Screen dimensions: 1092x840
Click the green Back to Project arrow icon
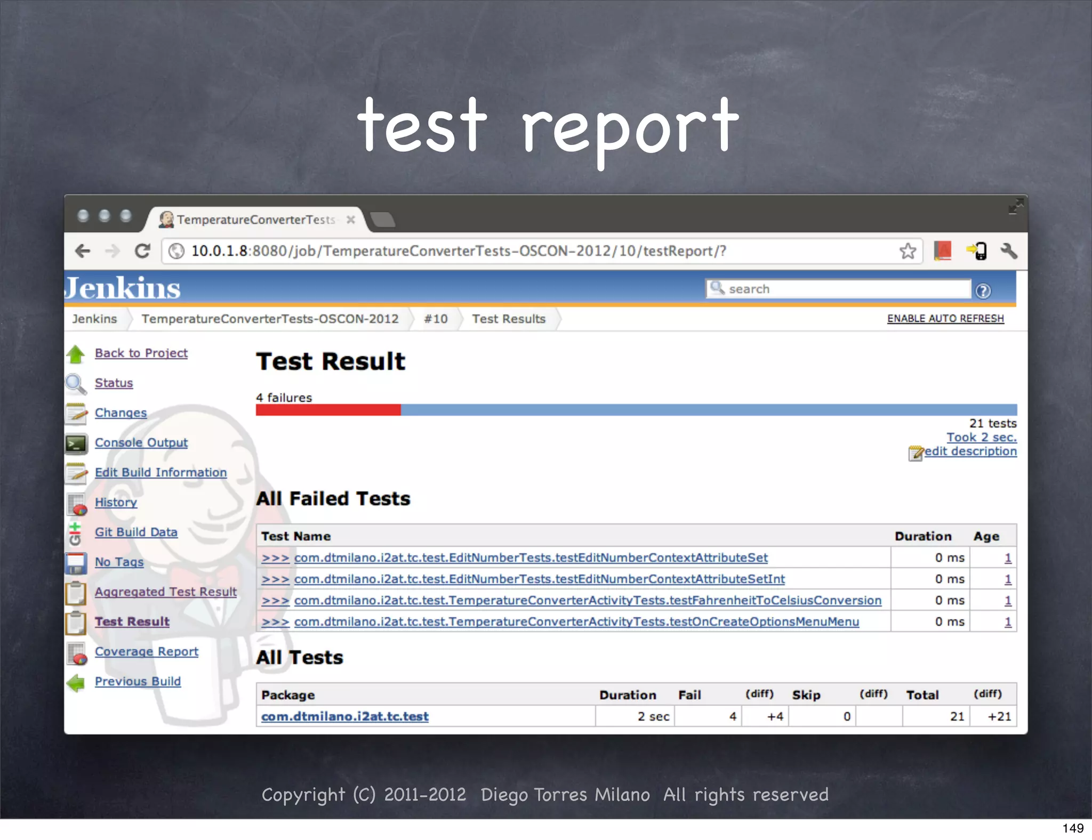[x=76, y=354]
